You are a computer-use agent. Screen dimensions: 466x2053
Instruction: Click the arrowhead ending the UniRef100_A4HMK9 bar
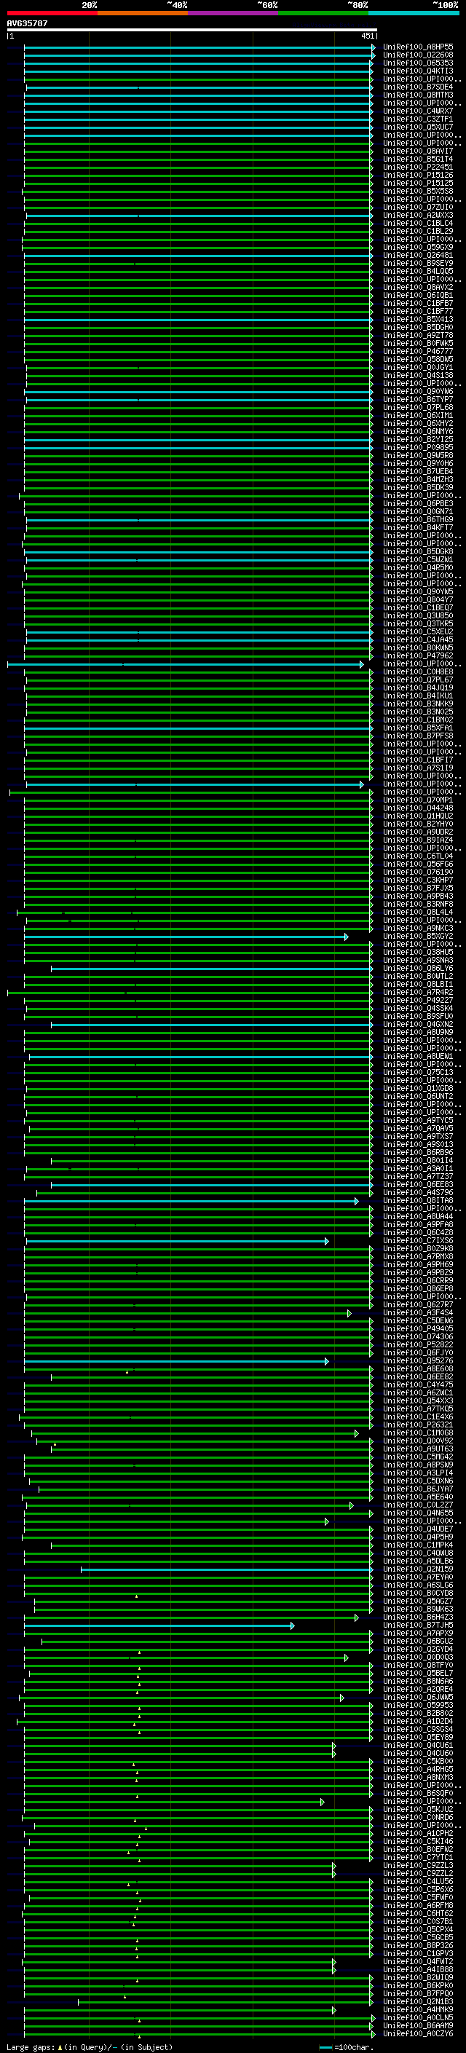pos(333,2010)
